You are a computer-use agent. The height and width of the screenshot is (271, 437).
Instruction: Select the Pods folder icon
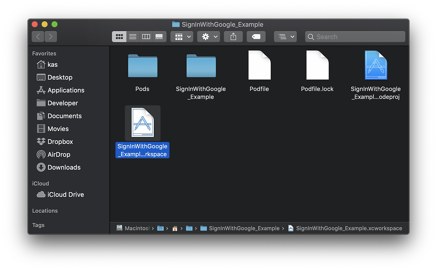coord(143,66)
